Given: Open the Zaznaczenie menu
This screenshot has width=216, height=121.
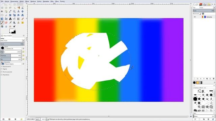Looking at the screenshot, I should pos(14,1).
